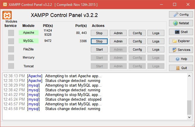Open Admin for the Apache module

(118, 33)
